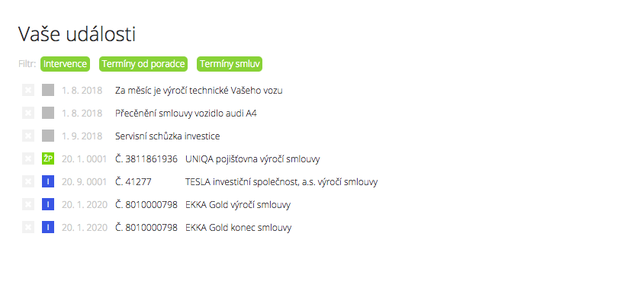Click gray square icon for Servisní schůzka
The image size is (630, 288).
[48, 136]
